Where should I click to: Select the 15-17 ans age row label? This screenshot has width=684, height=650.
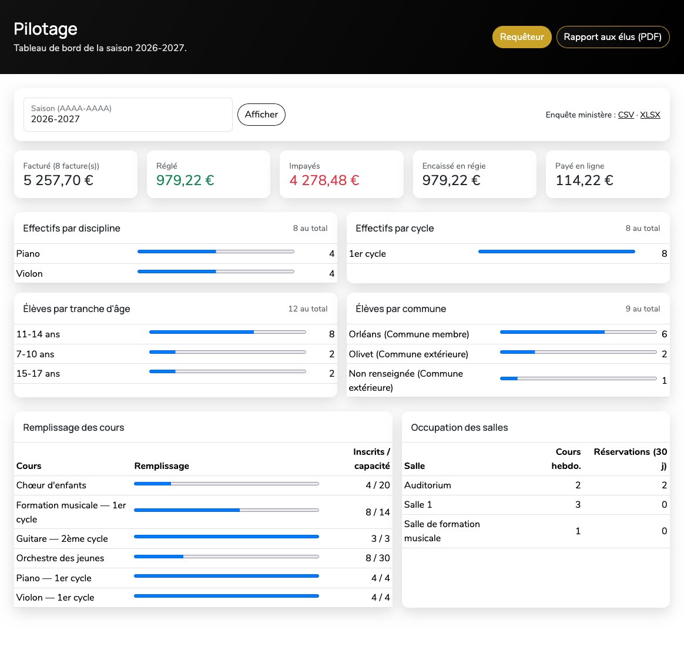coord(38,374)
